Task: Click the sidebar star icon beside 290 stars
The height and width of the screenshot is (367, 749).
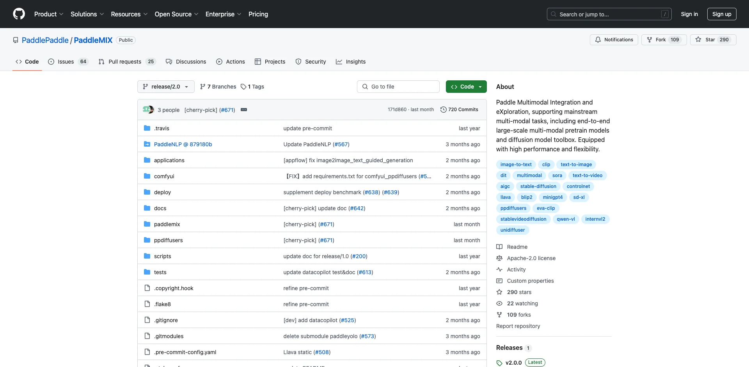Action: pyautogui.click(x=499, y=292)
